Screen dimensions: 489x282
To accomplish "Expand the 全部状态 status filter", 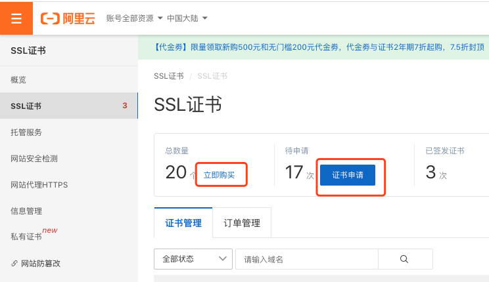I will (193, 259).
